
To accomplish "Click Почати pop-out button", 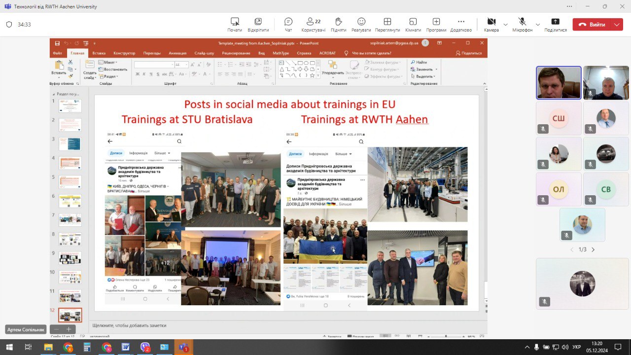I will coord(235,24).
